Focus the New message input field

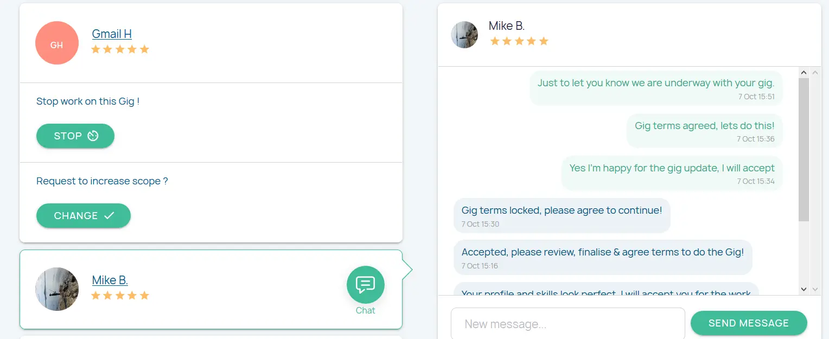567,324
